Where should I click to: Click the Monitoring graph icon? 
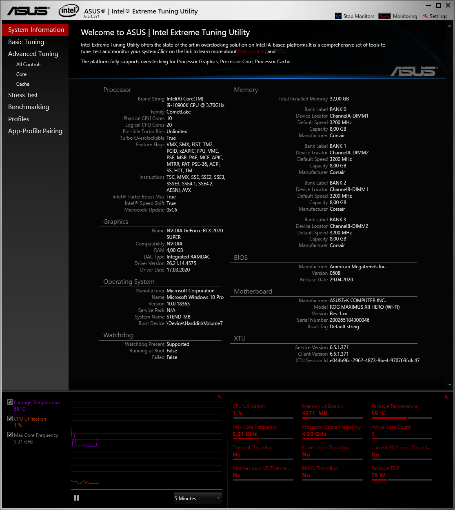click(384, 16)
